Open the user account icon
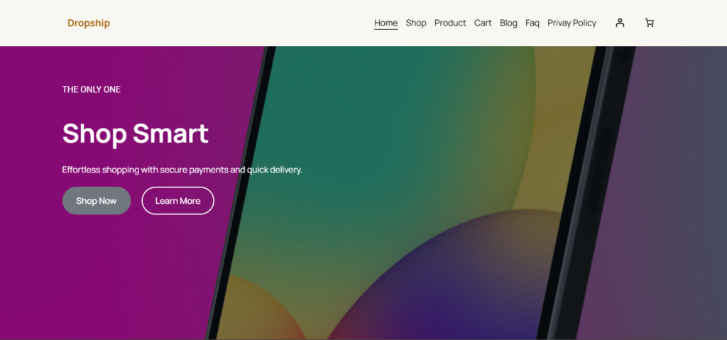Viewport: 727px width, 340px height. click(620, 23)
